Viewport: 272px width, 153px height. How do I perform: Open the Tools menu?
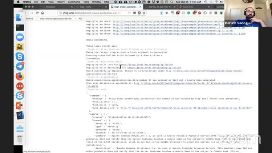pyautogui.click(x=86, y=2)
